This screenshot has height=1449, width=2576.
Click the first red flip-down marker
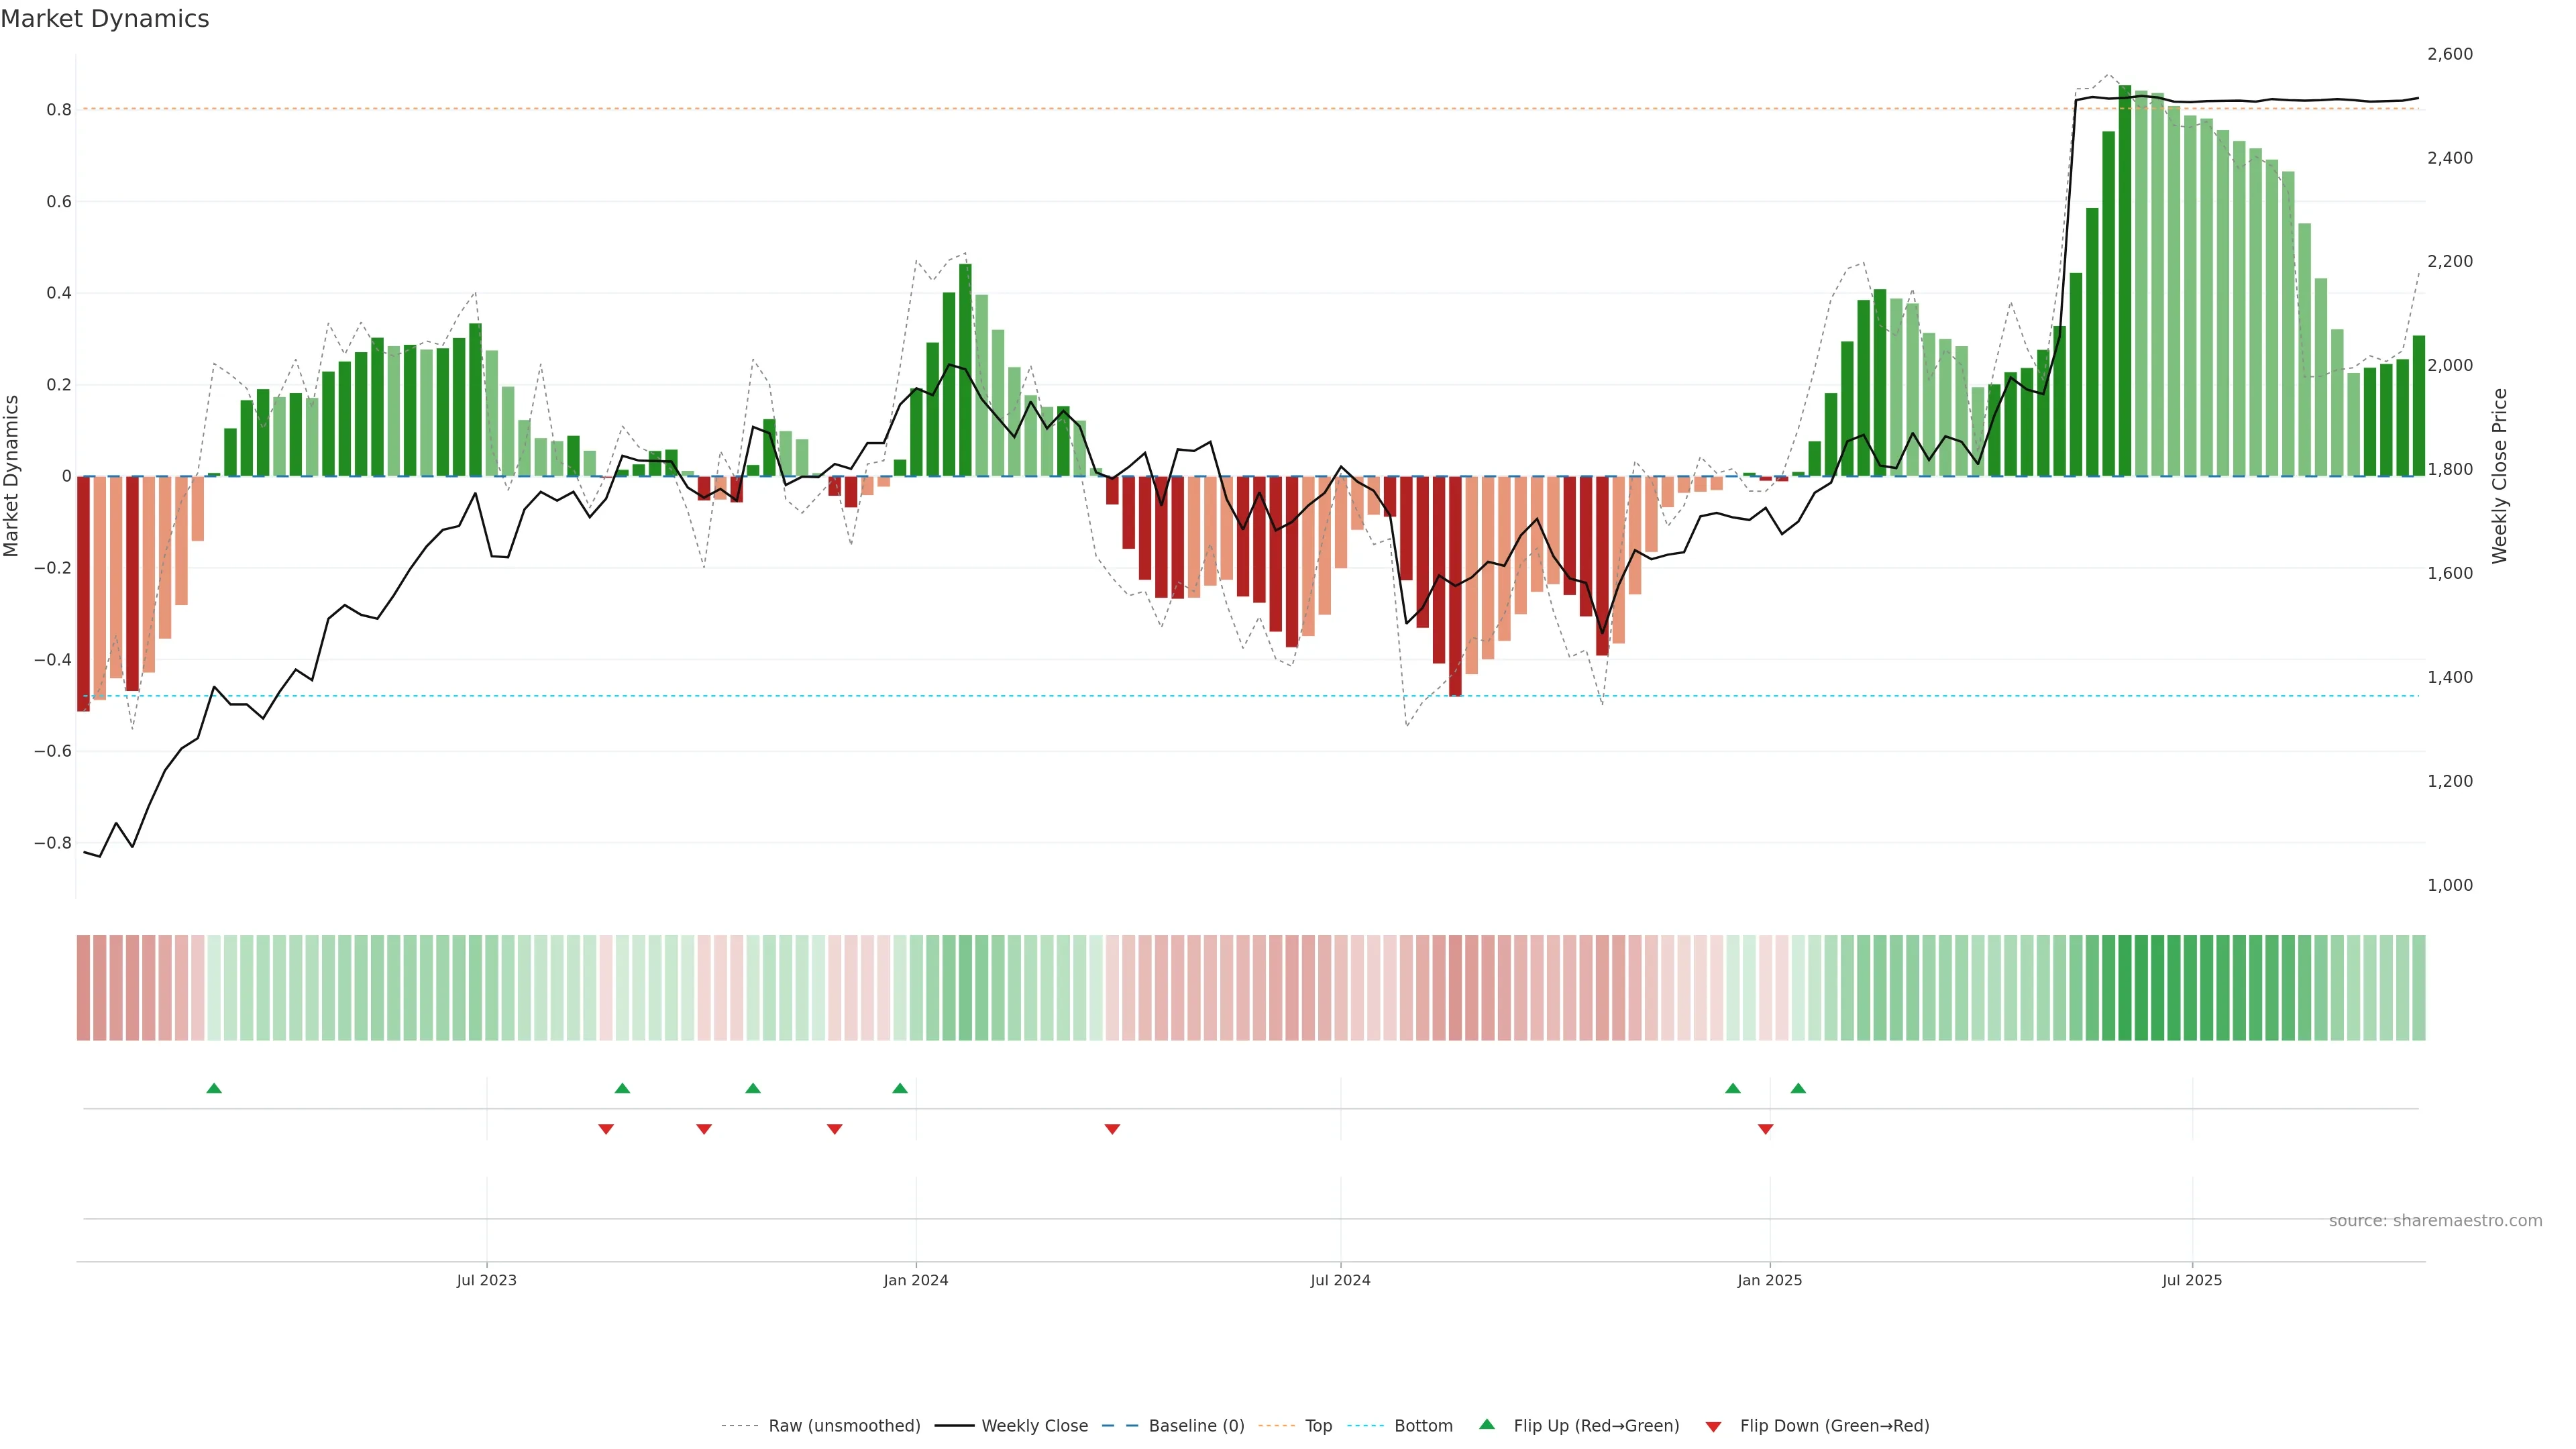(606, 1129)
